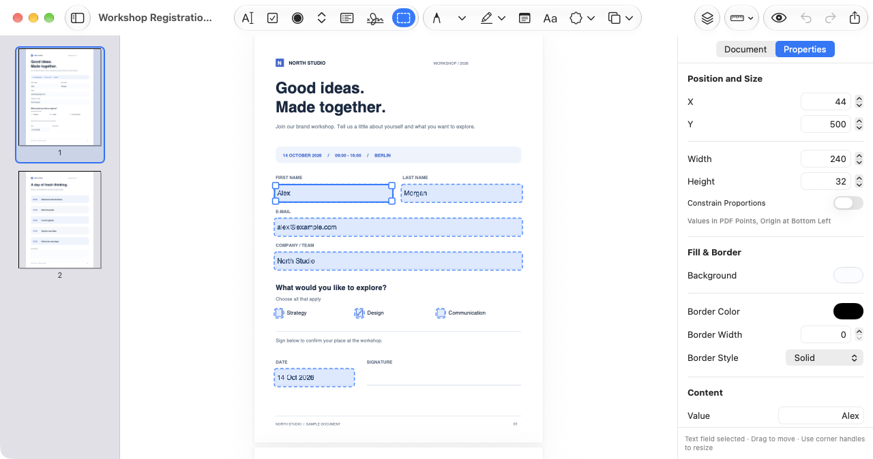Toggle the Constrain Proportions switch
873x459 pixels.
pyautogui.click(x=848, y=203)
